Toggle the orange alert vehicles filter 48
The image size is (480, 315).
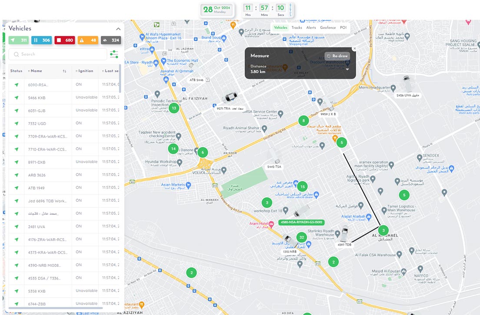(88, 40)
